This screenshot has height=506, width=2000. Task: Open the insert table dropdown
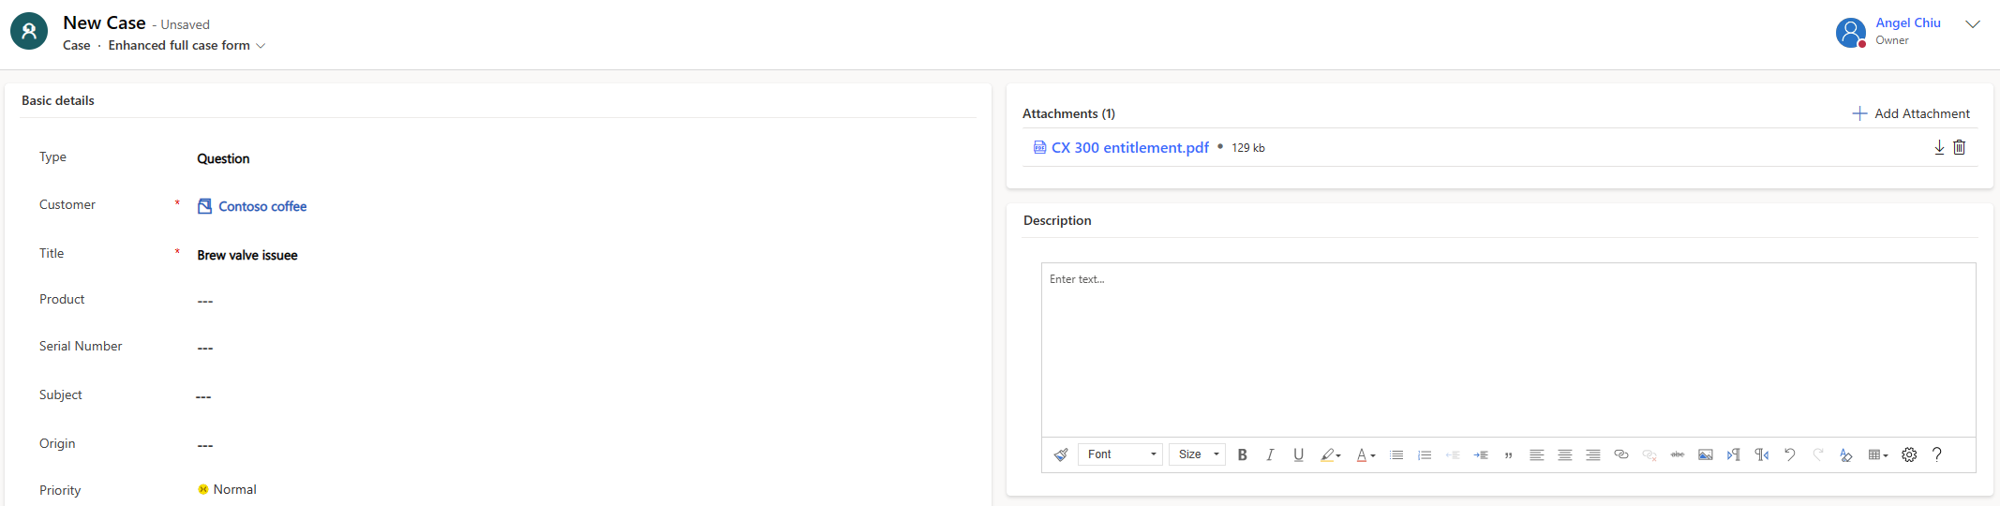coord(1878,454)
